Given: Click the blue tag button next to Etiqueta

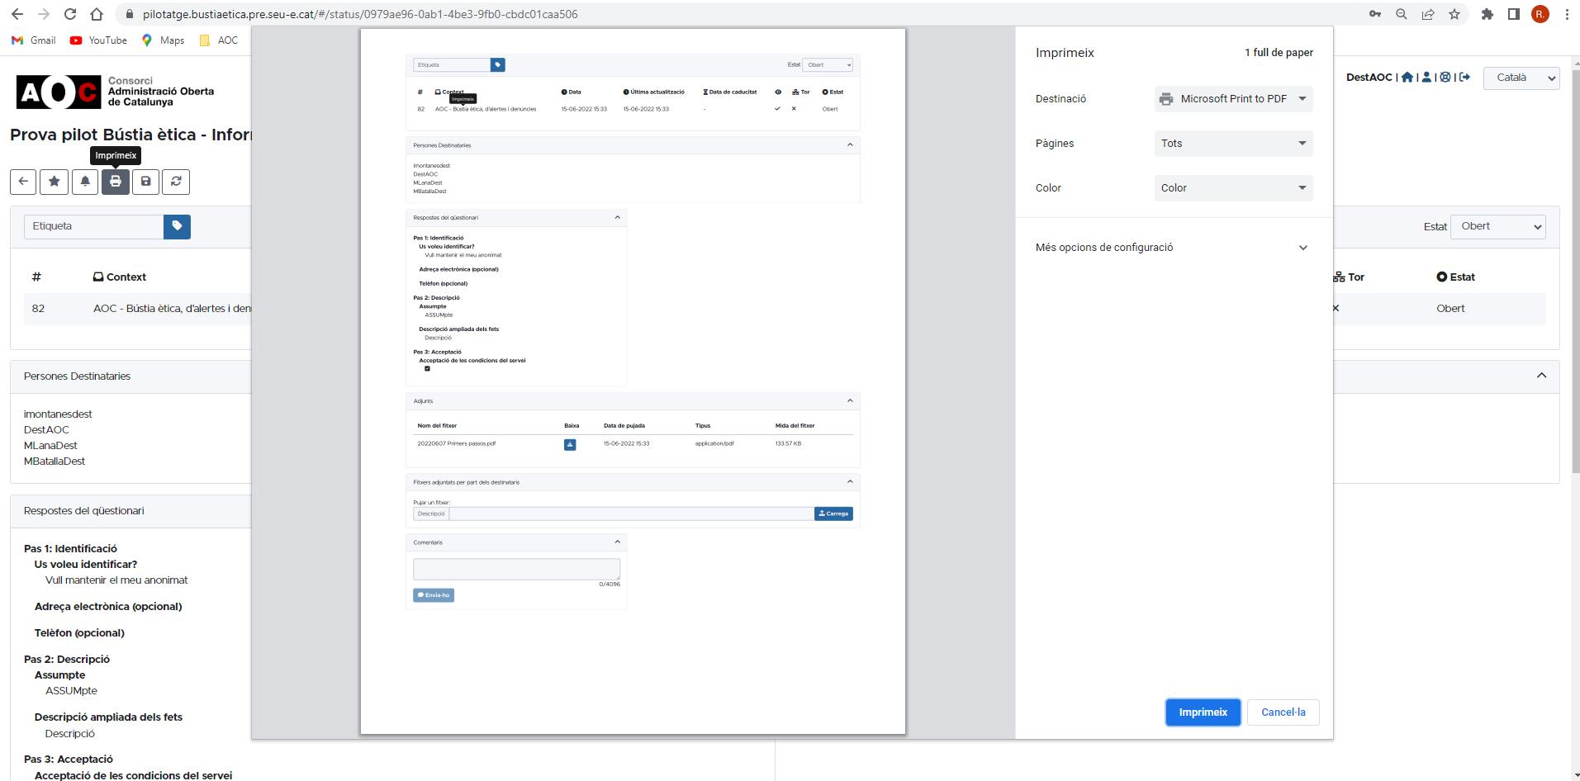Looking at the screenshot, I should 177,226.
